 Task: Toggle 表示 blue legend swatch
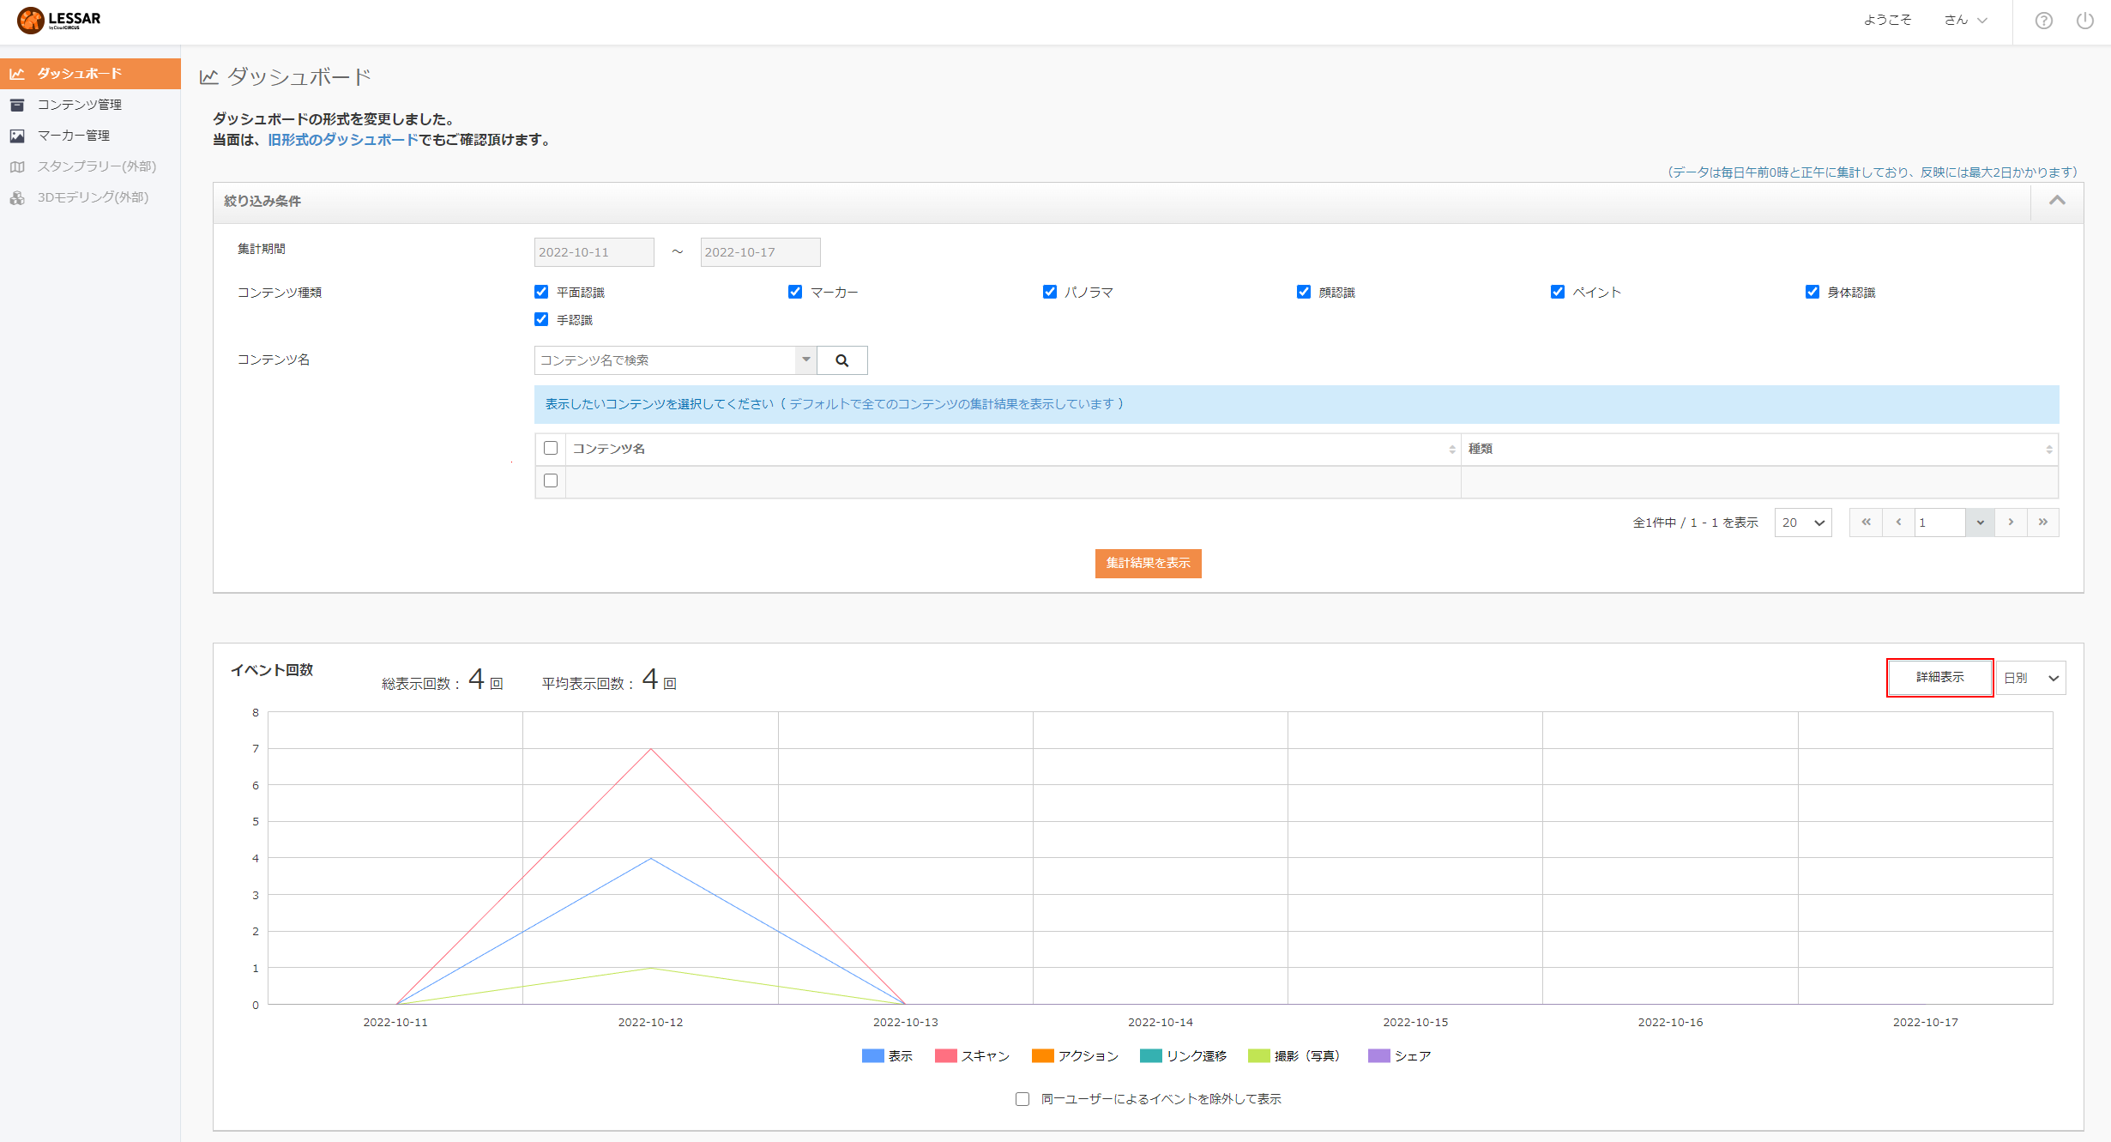pos(872,1056)
